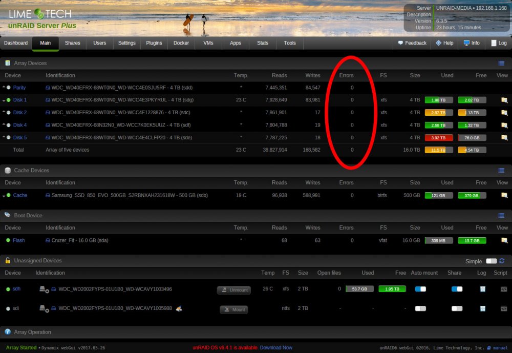The width and height of the screenshot is (512, 353).
Task: Expand partitions of sdh drive
Action: pos(44,289)
